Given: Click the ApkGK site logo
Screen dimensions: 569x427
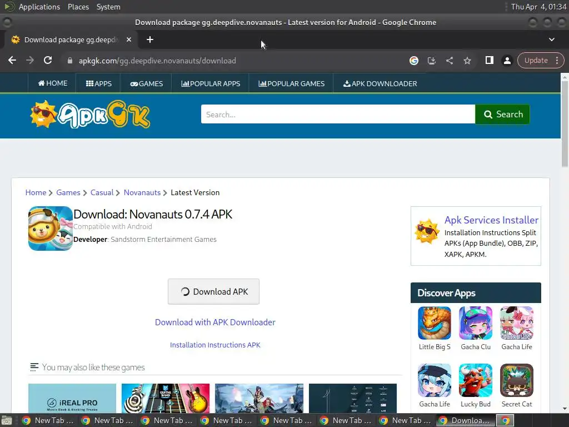Looking at the screenshot, I should click(x=90, y=115).
